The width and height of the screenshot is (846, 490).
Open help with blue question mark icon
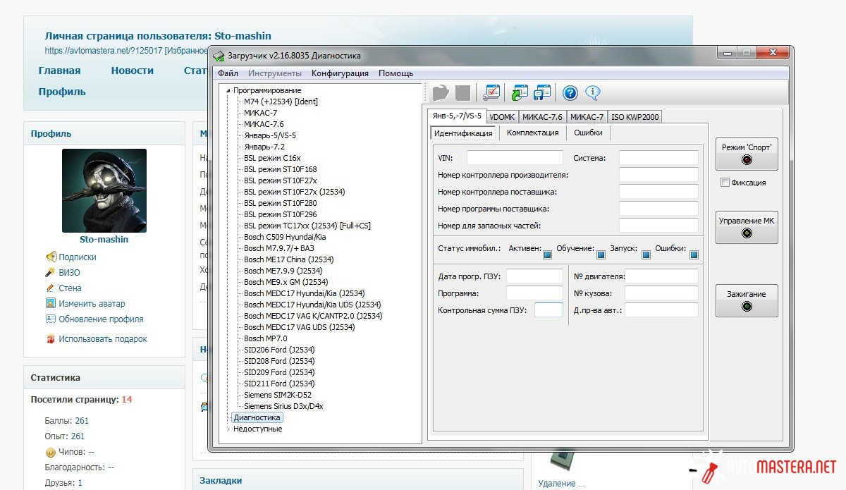tap(570, 92)
